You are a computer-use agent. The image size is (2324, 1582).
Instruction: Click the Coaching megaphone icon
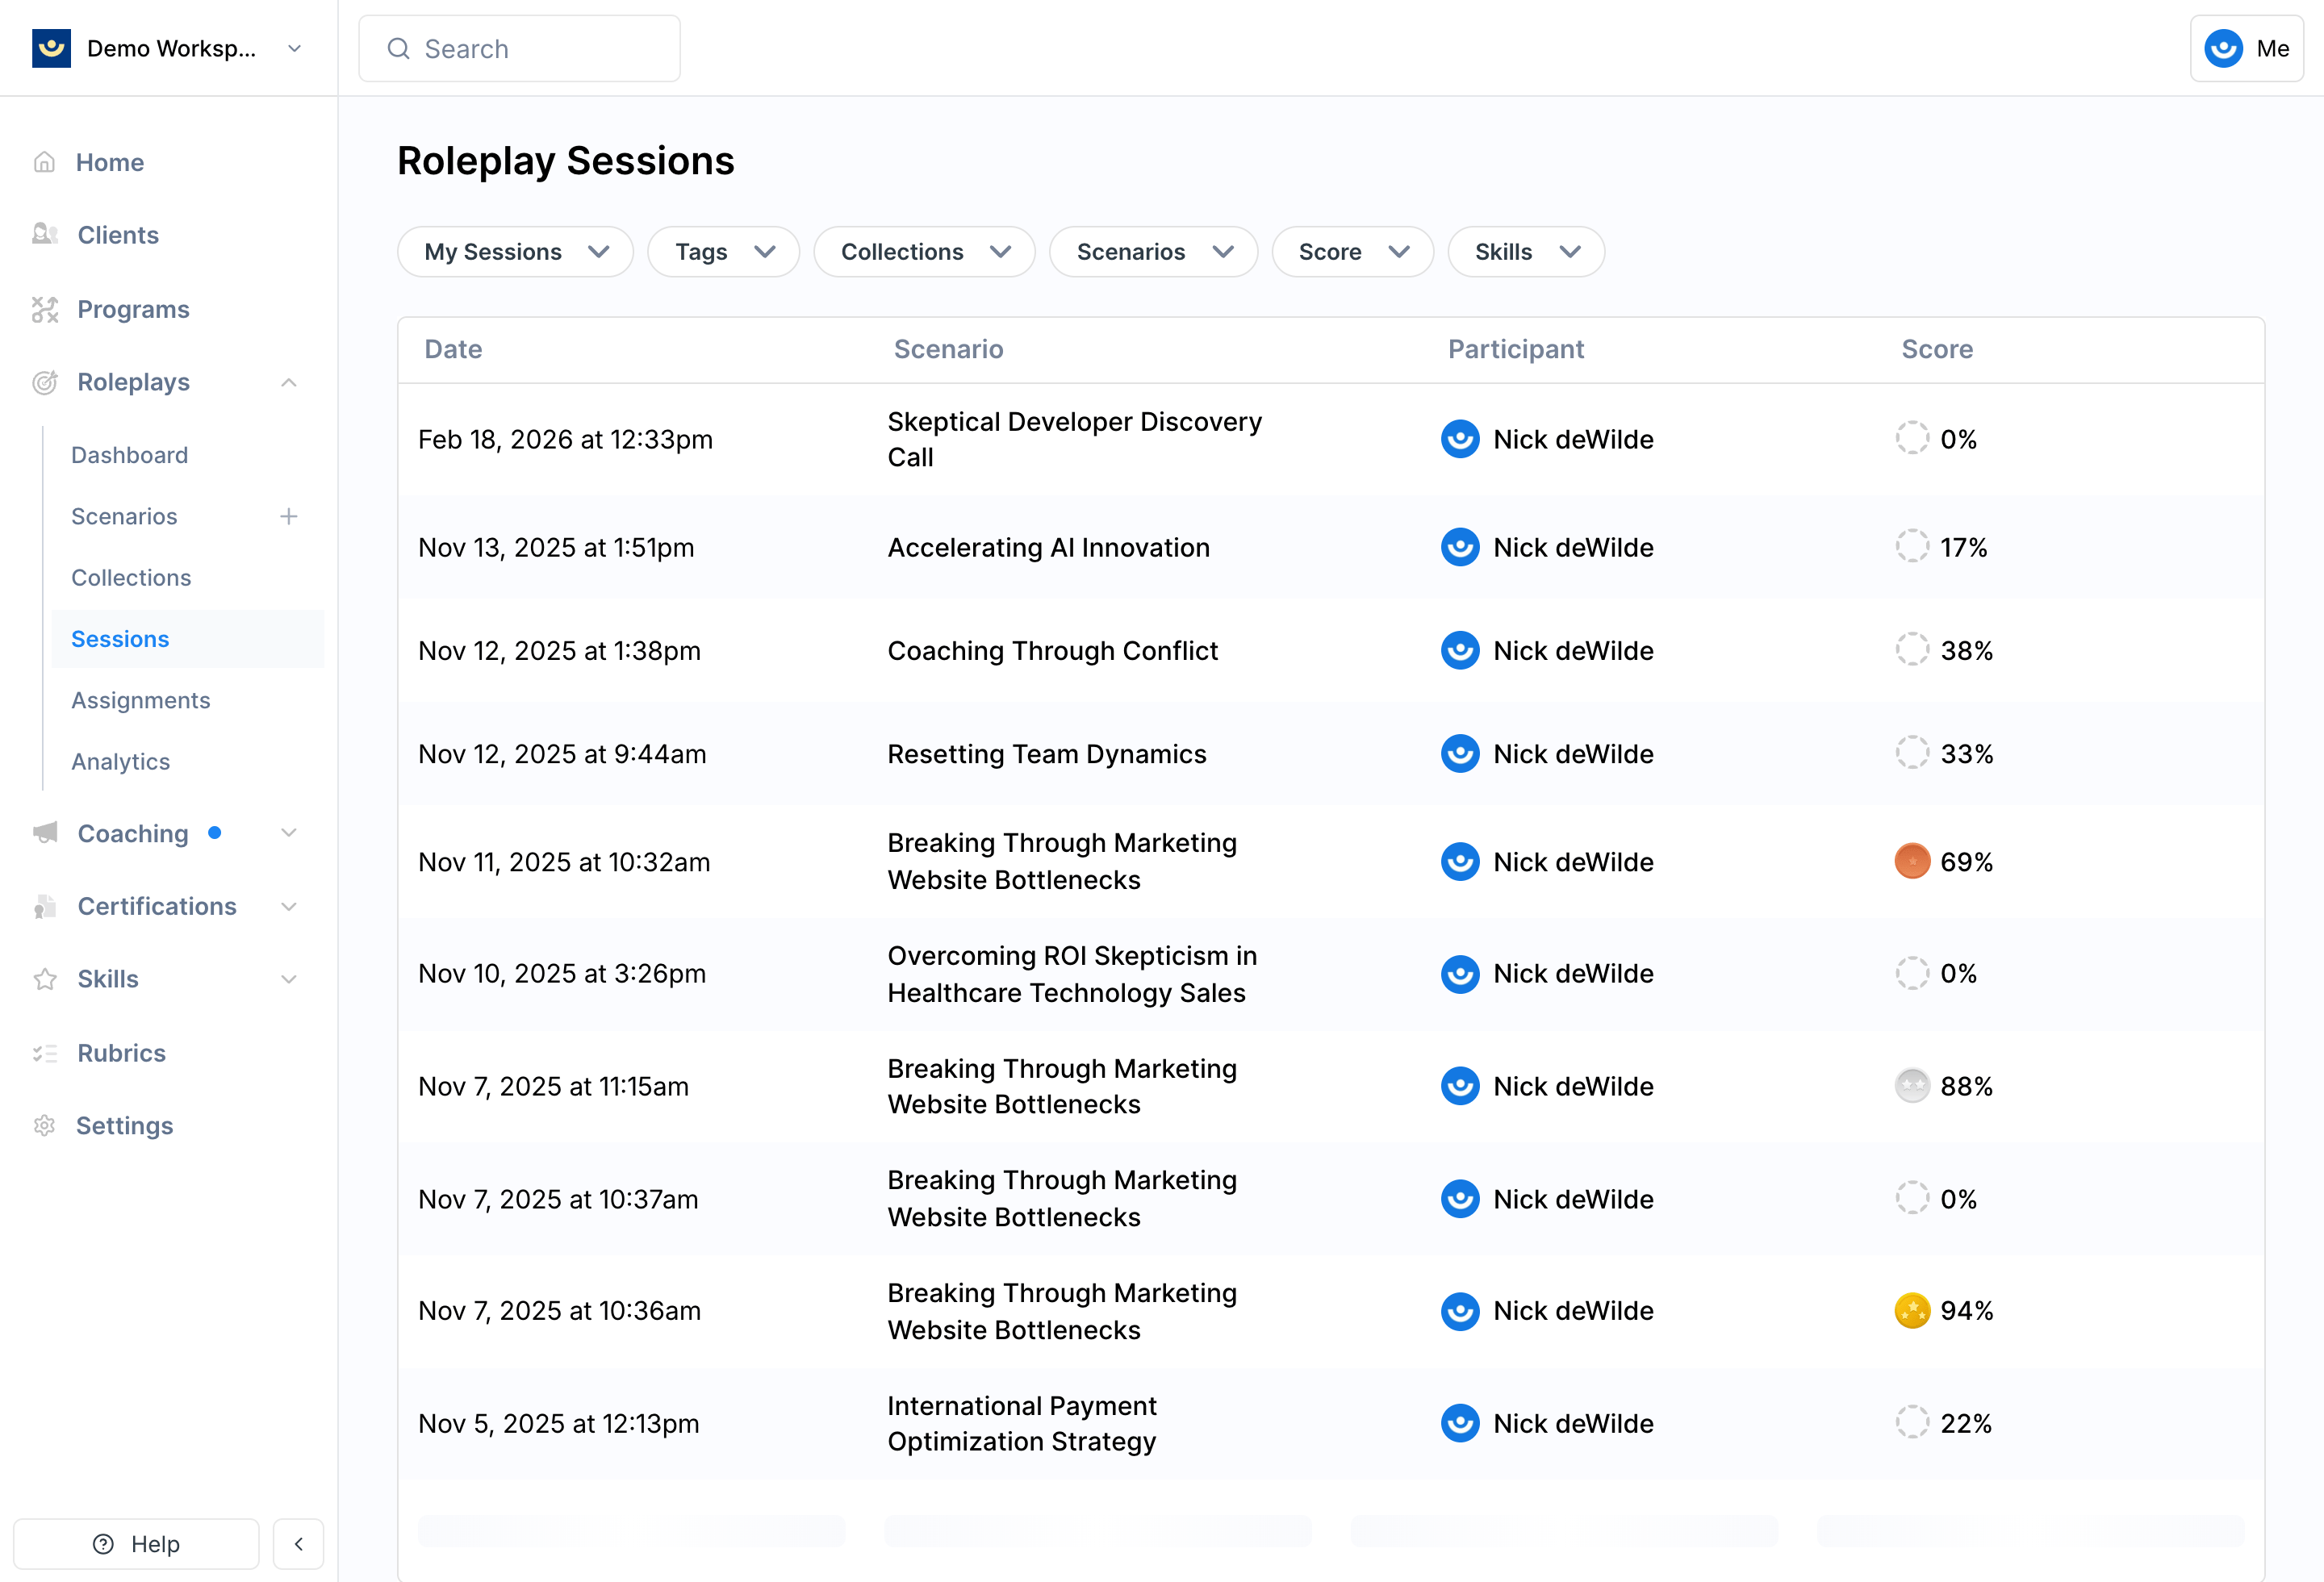(x=45, y=833)
